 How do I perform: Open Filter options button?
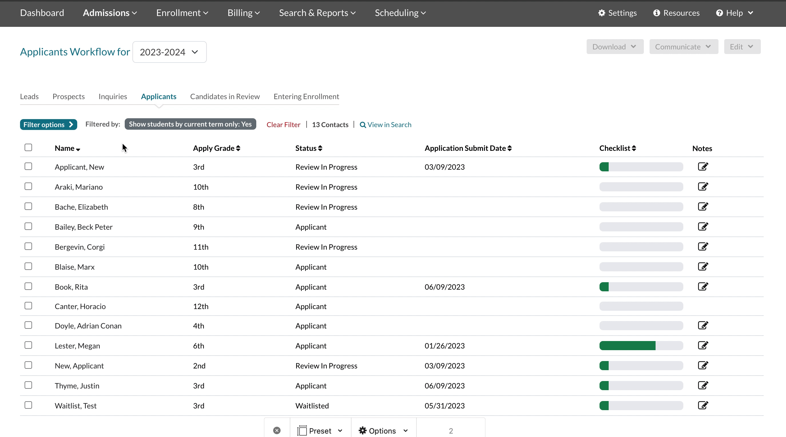point(48,125)
